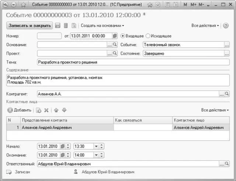Click the Добавить contact button
This screenshot has width=236, height=181.
pos(19,110)
